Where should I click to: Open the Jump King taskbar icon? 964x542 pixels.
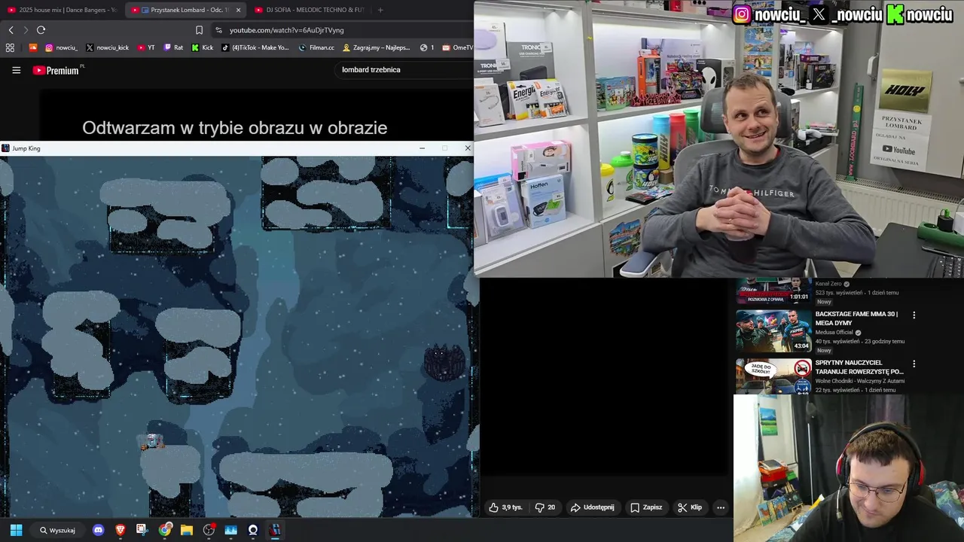tap(275, 530)
